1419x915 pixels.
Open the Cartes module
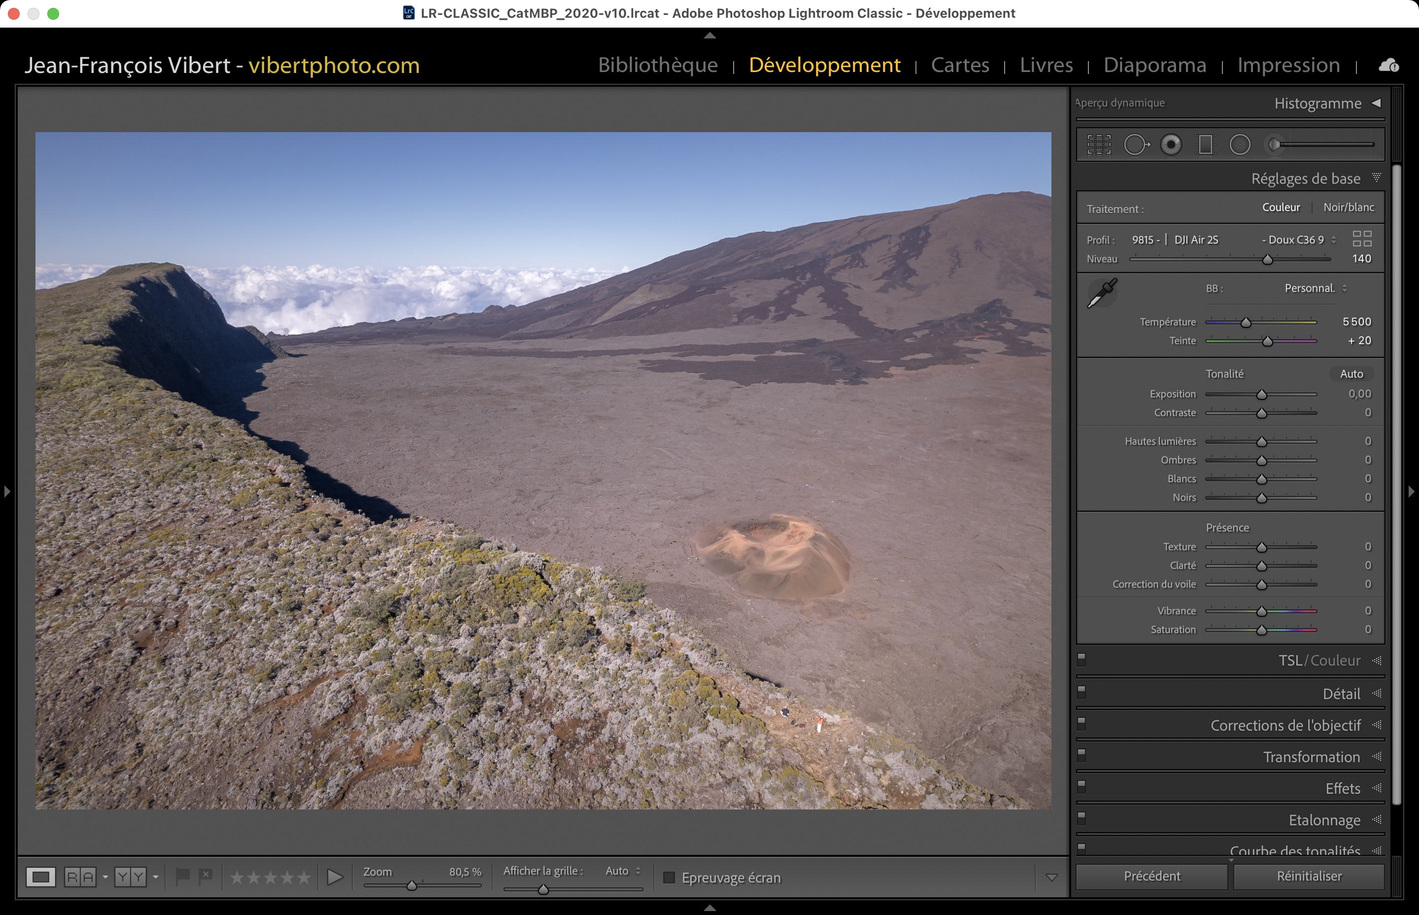(959, 65)
